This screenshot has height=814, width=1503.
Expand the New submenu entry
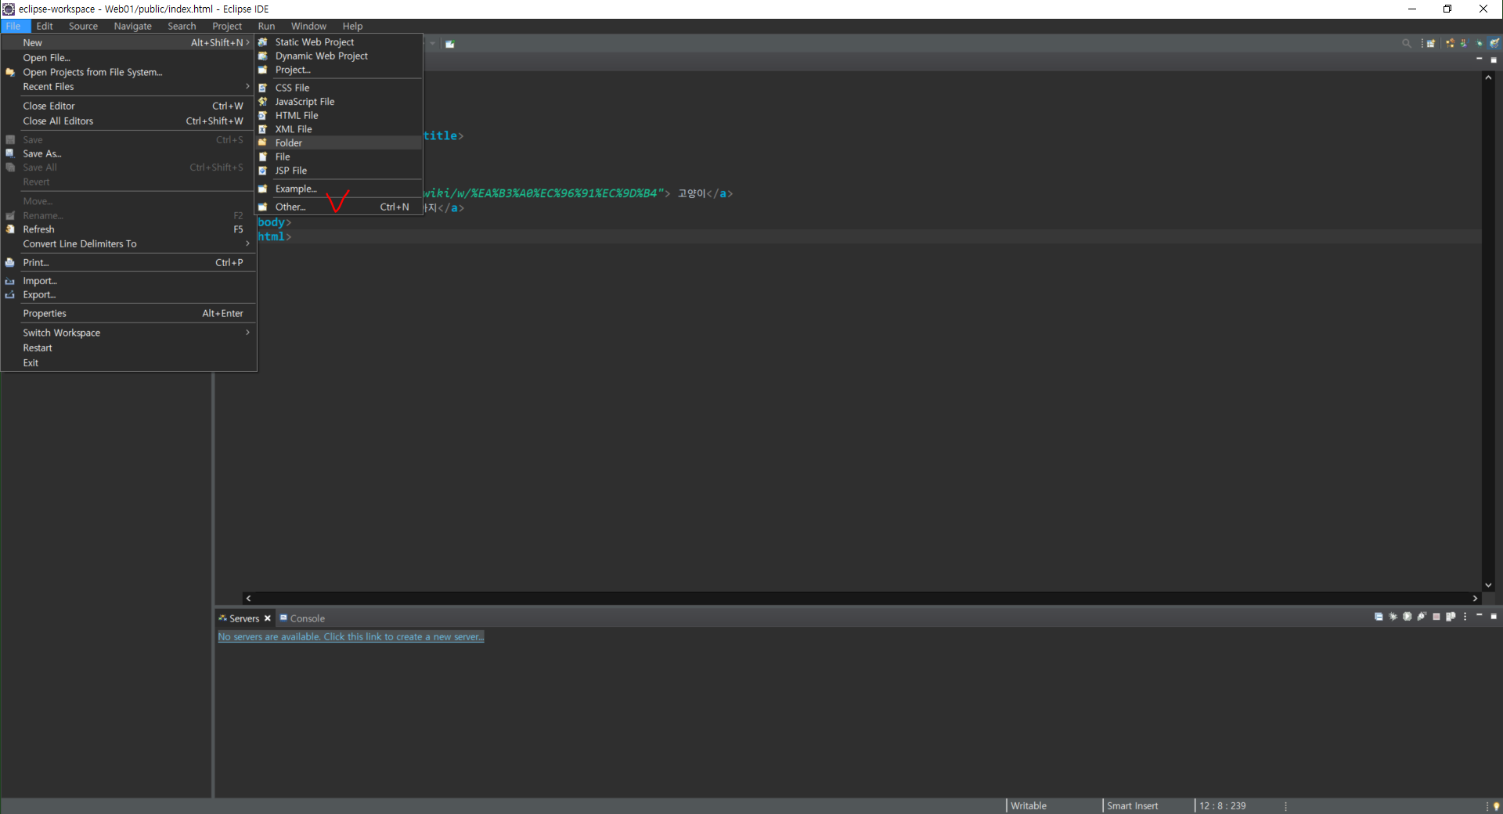click(129, 43)
